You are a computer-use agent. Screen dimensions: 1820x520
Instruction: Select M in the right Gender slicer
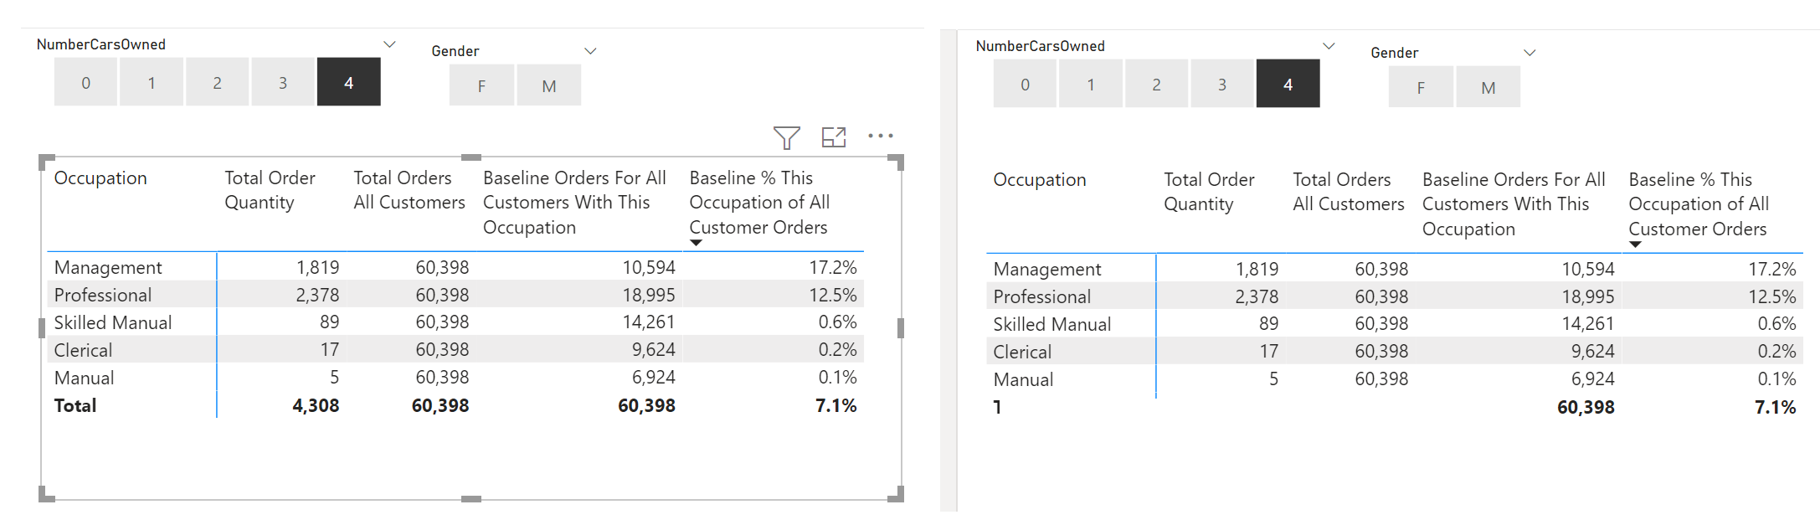pyautogui.click(x=1488, y=87)
